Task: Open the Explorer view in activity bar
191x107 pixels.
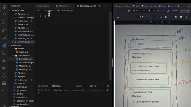Action: (x=4, y=7)
